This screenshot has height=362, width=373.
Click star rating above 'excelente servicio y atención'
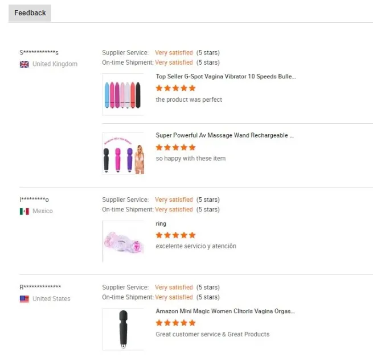[x=175, y=235]
